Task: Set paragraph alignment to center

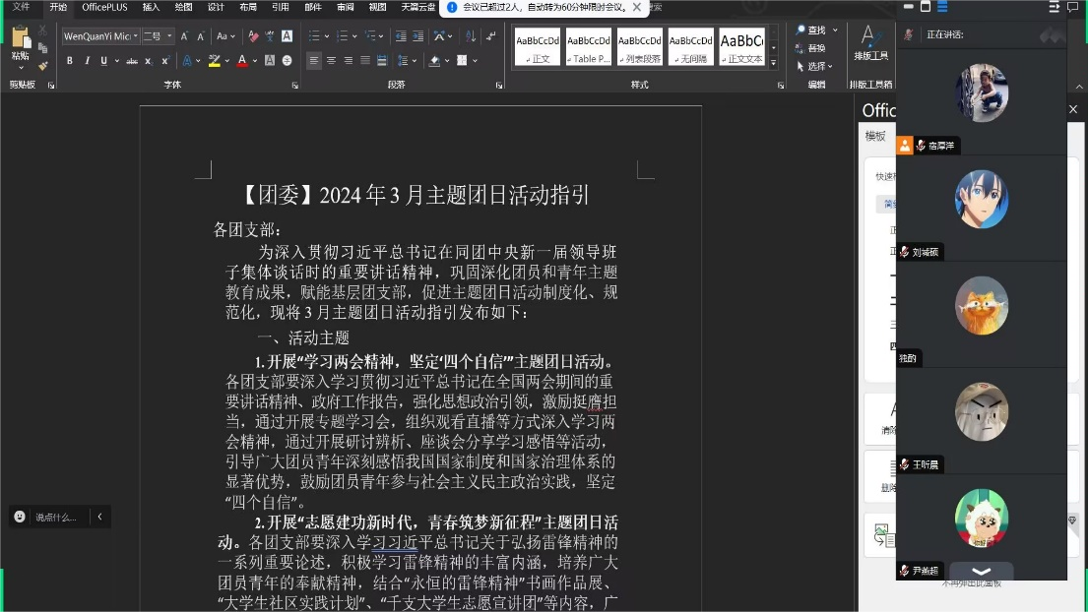Action: [x=331, y=61]
